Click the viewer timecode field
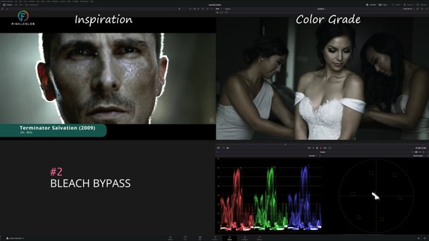This screenshot has width=429, height=241. click(420, 148)
